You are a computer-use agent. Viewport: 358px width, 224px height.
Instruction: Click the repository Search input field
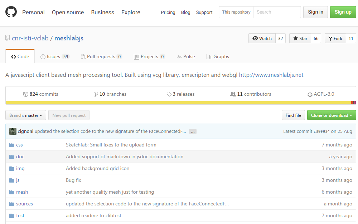point(277,12)
